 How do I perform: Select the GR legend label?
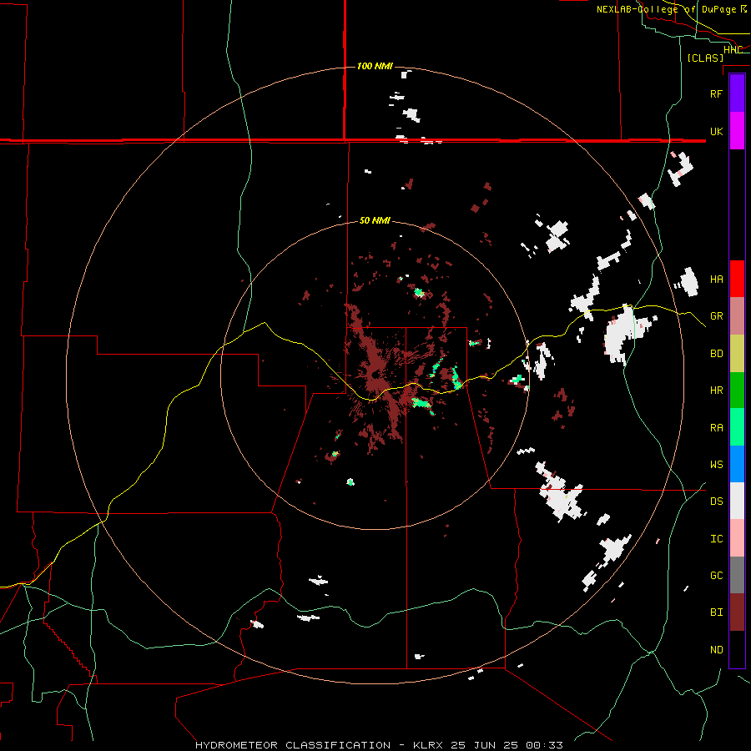coord(716,316)
